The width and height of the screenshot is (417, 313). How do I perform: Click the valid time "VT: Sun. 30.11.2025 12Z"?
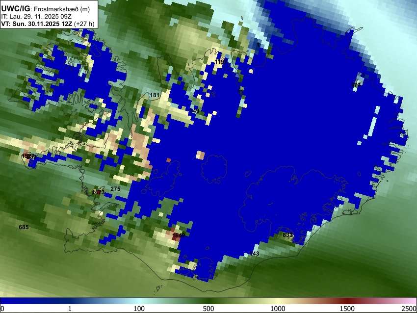(36, 24)
